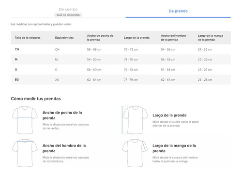Viewport: 242px width, 175px height.
Task: Click the Guía no disponible badge
Action: point(68,15)
